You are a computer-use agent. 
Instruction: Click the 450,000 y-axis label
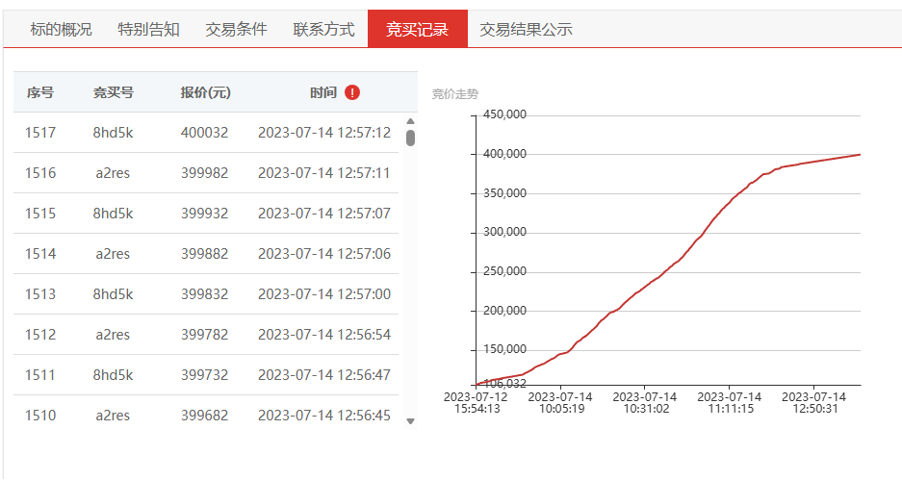504,114
